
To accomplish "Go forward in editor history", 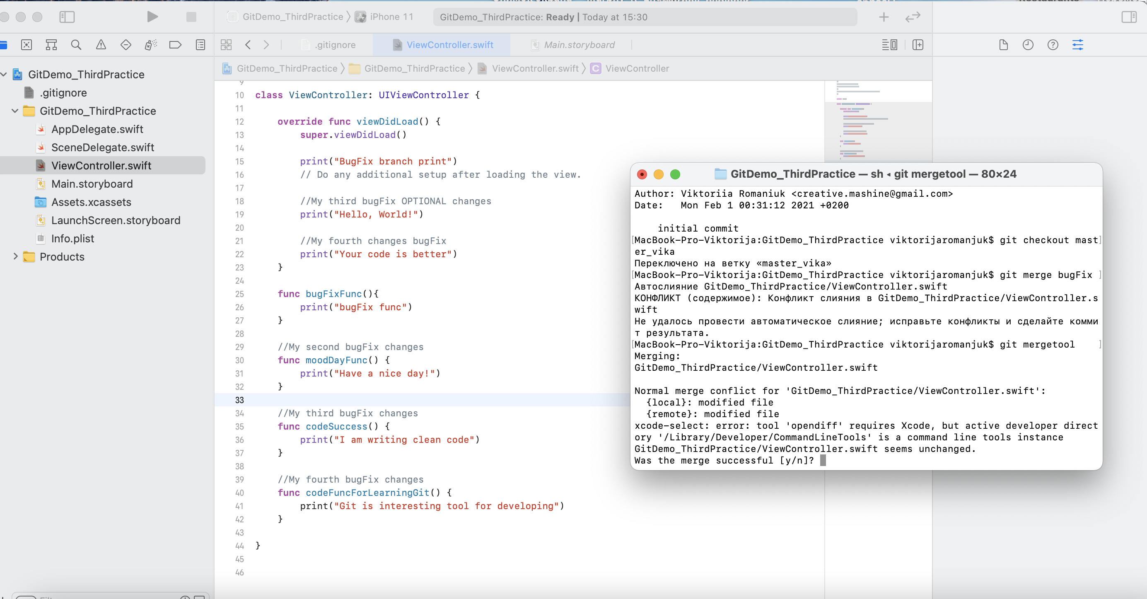I will click(x=266, y=45).
